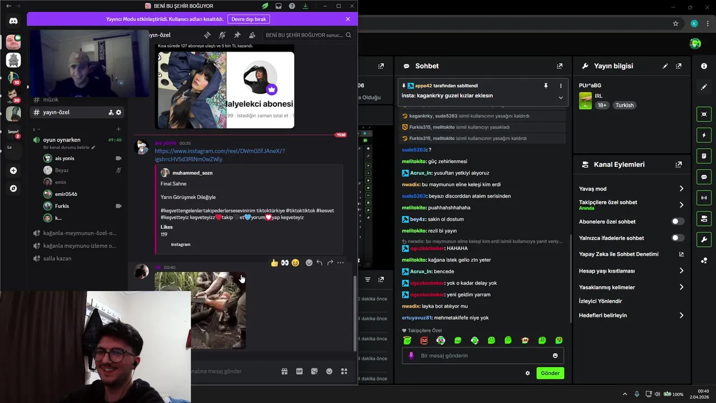This screenshot has width=716, height=403.
Task: Edit stream info with pencil icon
Action: (x=665, y=66)
